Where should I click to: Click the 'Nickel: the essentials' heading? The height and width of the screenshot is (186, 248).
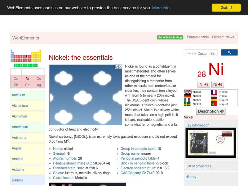click(81, 58)
